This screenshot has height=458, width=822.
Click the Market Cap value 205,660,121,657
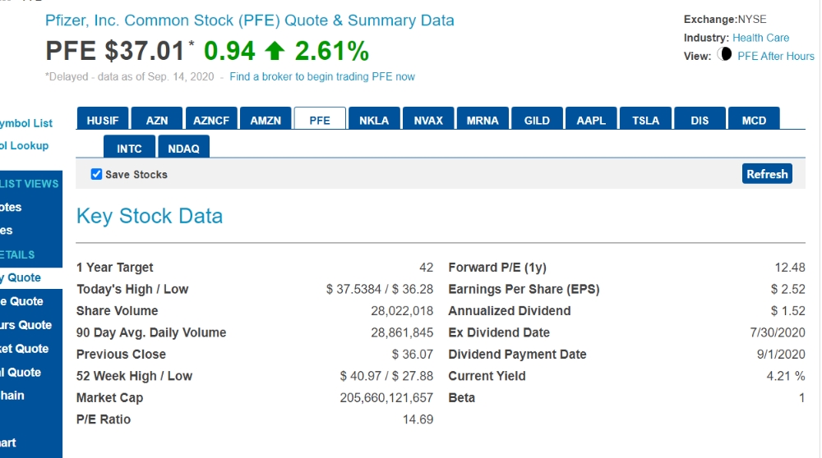pyautogui.click(x=386, y=398)
